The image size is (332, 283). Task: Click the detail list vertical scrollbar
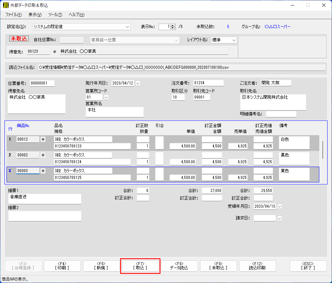tap(323, 150)
